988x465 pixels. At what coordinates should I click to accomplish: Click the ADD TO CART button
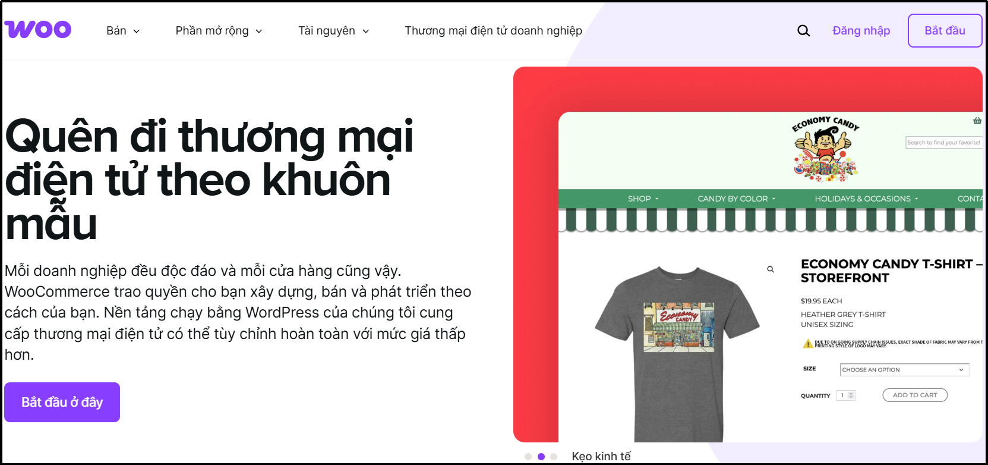915,395
